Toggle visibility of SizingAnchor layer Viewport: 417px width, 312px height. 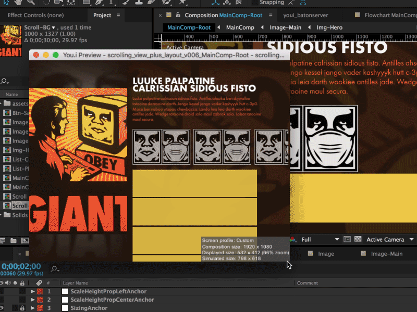click(3, 308)
